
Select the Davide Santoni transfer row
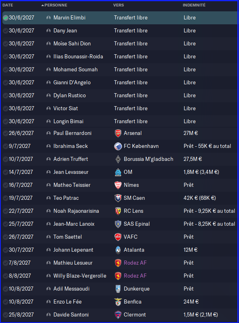119,315
